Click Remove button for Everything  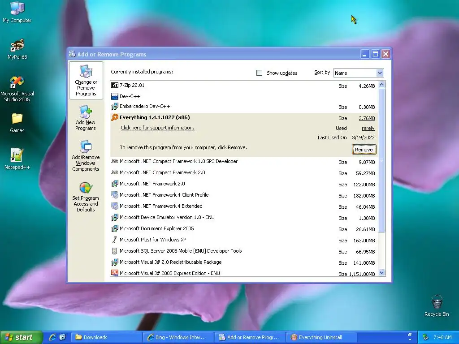coord(364,150)
